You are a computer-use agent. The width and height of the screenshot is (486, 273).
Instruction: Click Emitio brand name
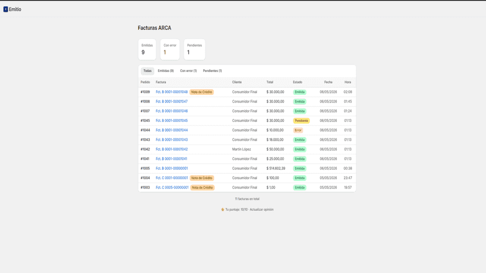tap(15, 9)
